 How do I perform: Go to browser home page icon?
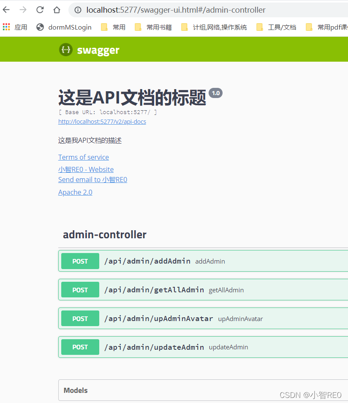(57, 10)
